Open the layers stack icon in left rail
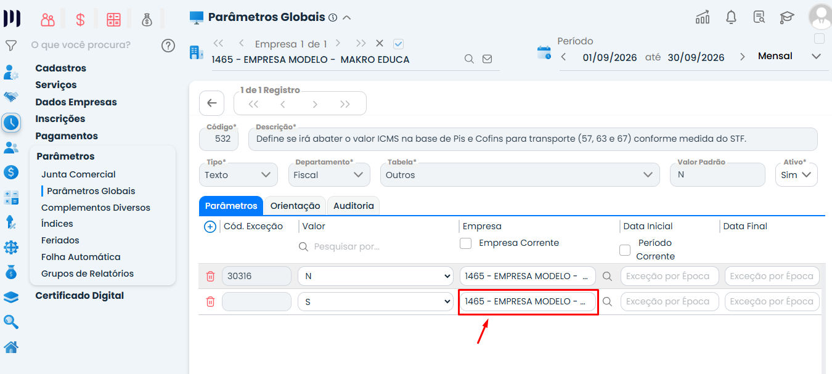Viewport: 832px width, 374px height. 11,297
